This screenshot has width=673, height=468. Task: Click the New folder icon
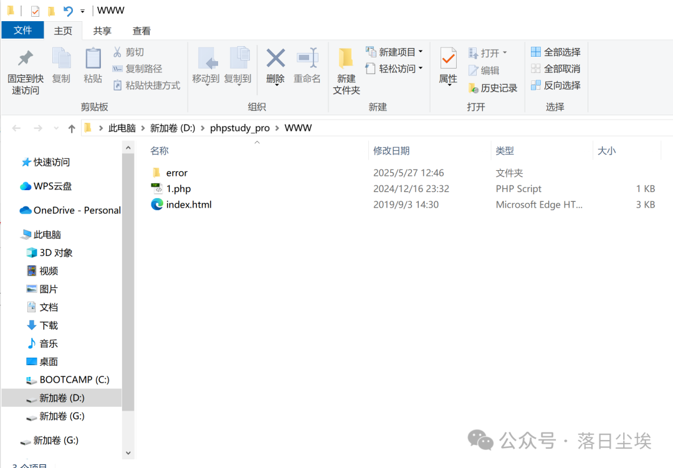coord(345,59)
